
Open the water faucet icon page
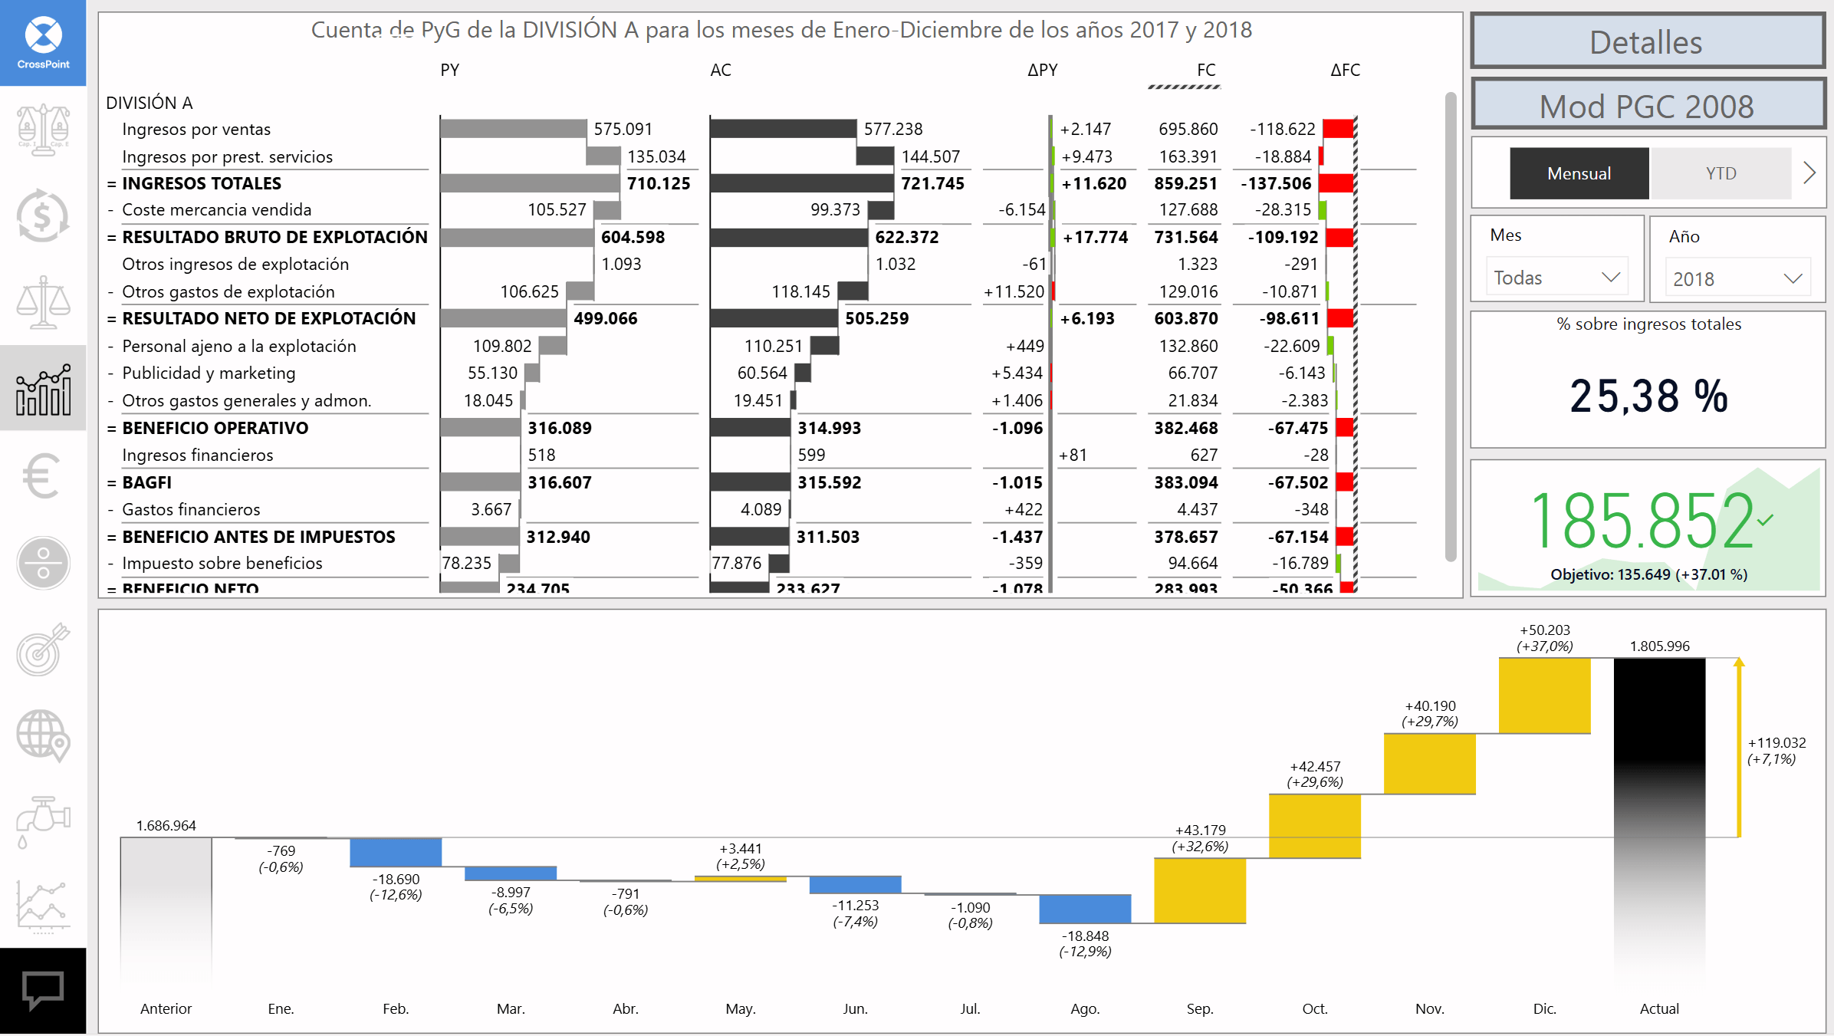tap(43, 822)
